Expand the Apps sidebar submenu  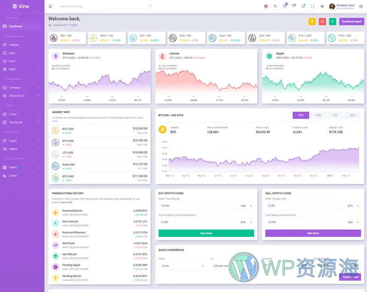click(22, 53)
